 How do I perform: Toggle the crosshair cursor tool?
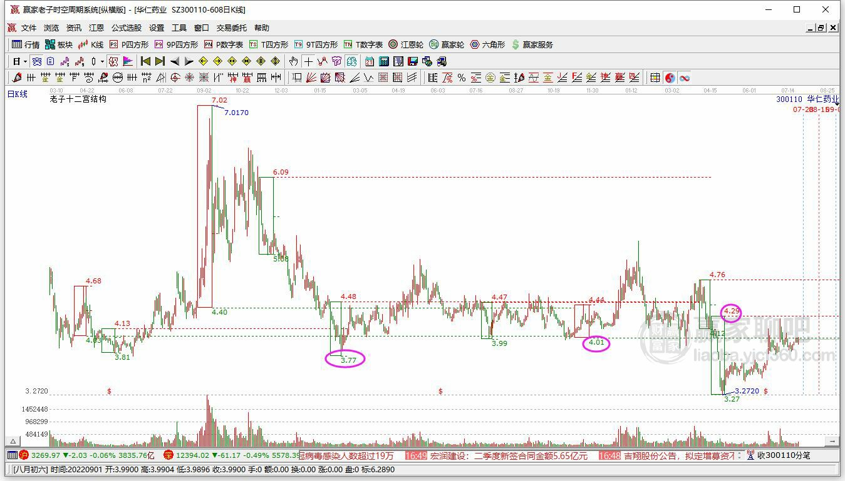(308, 61)
